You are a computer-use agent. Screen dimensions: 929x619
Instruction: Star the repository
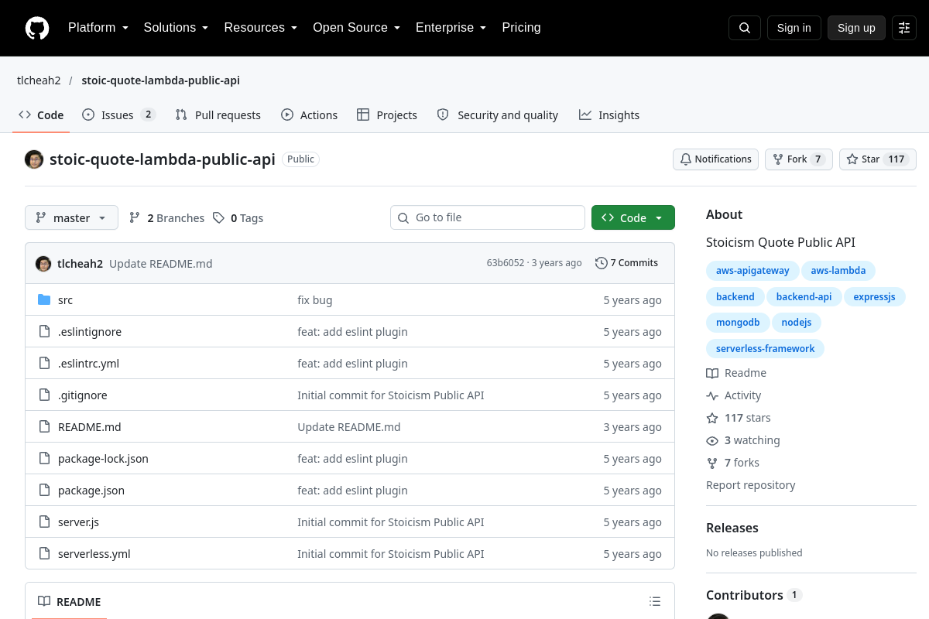coord(878,159)
